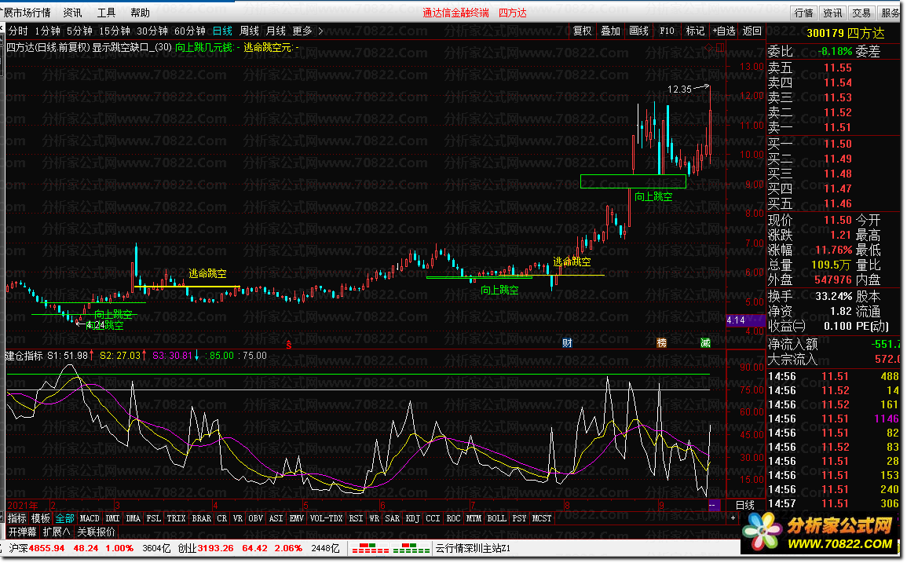
Task: Click the 创业 3193.26 index in status bar
Action: 205,548
